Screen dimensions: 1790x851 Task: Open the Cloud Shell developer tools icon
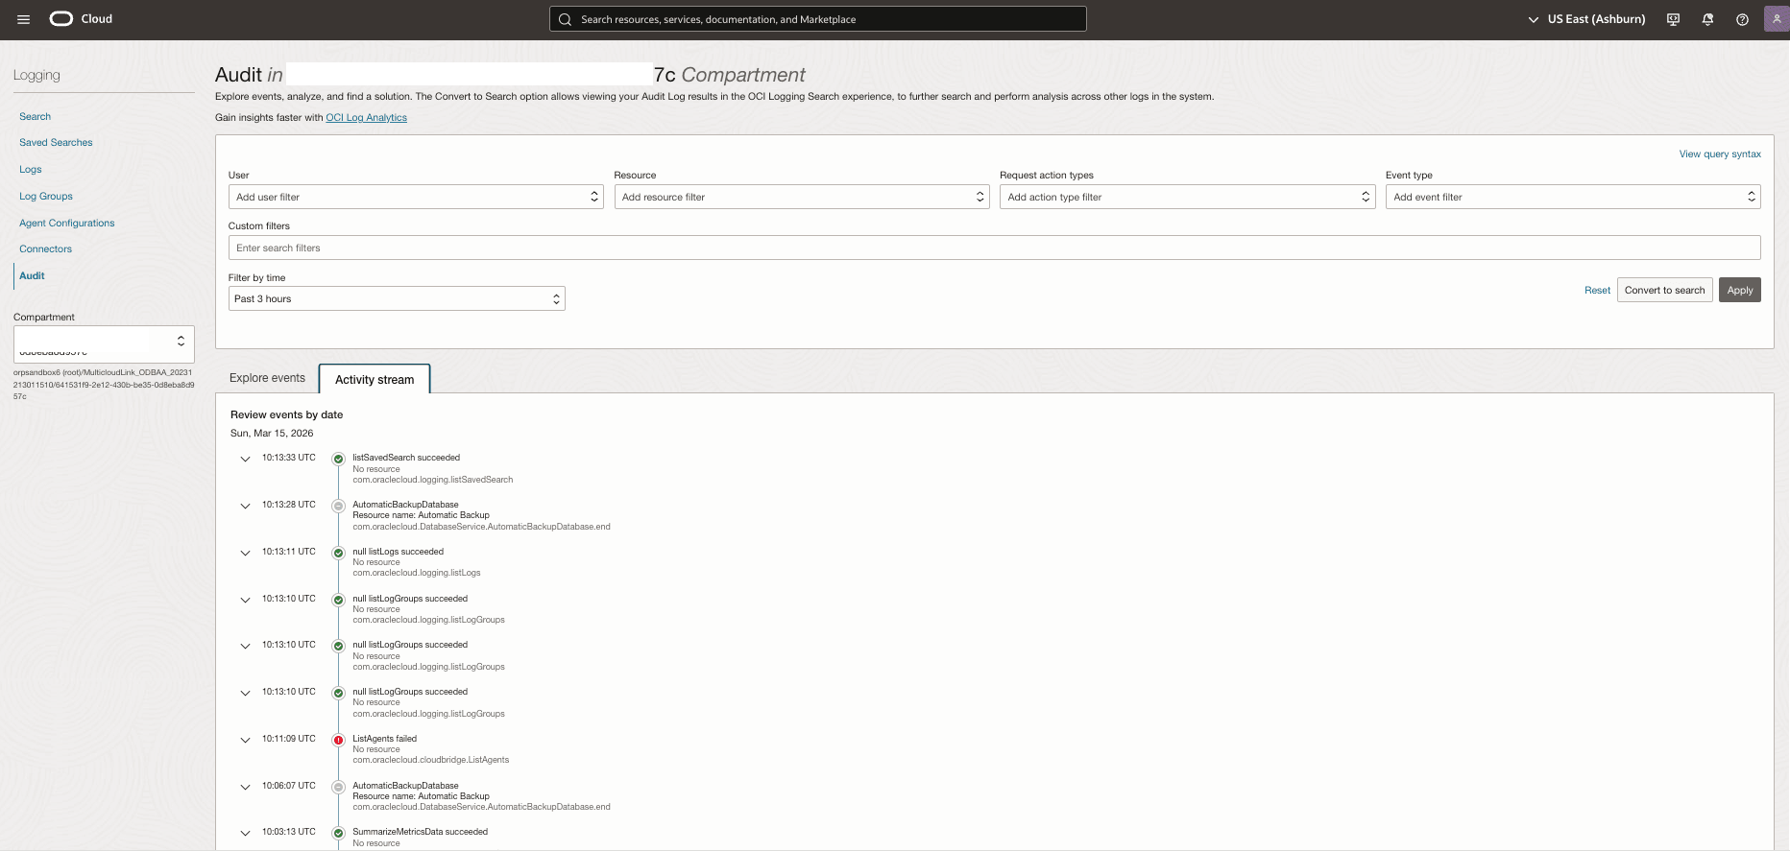[x=1673, y=19]
